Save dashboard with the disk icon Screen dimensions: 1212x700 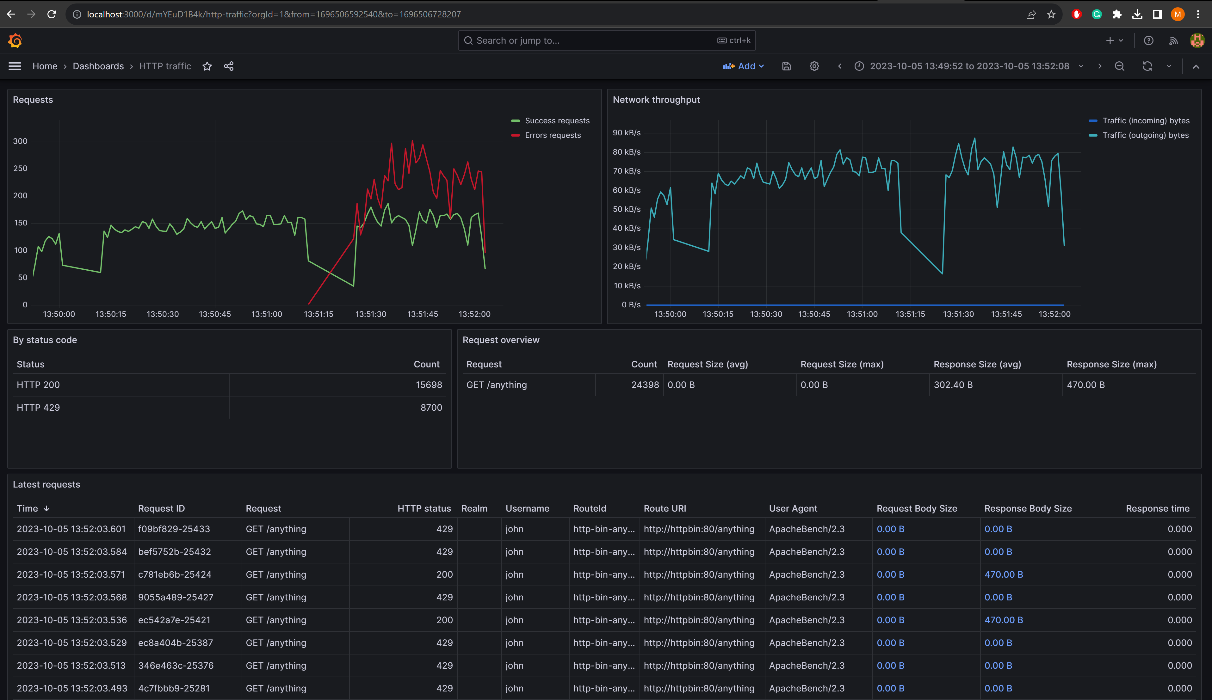tap(786, 66)
